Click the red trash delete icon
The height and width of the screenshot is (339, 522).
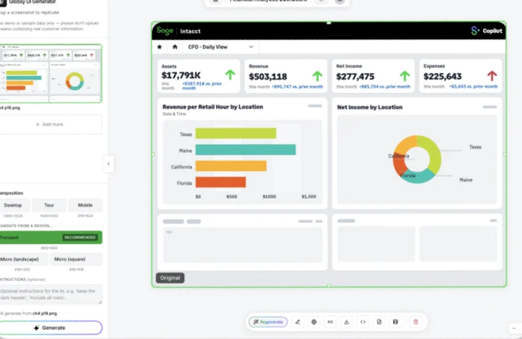[x=415, y=322]
